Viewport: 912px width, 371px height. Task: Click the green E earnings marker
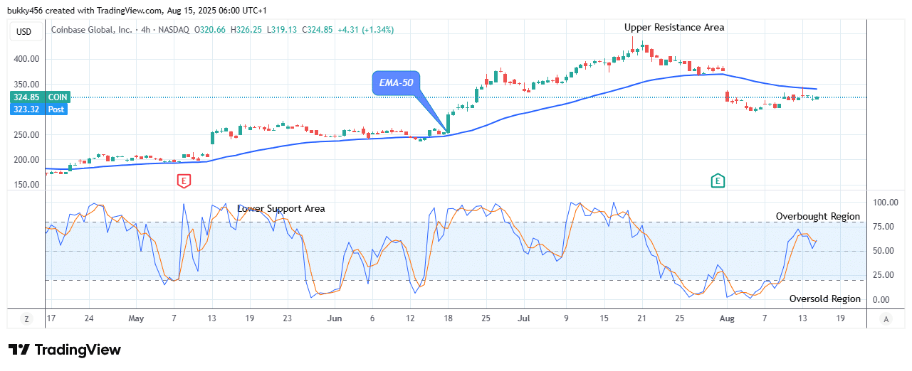click(x=718, y=181)
